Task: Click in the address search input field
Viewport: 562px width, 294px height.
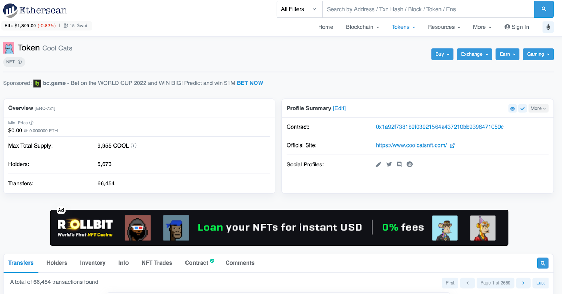Action: [x=428, y=9]
